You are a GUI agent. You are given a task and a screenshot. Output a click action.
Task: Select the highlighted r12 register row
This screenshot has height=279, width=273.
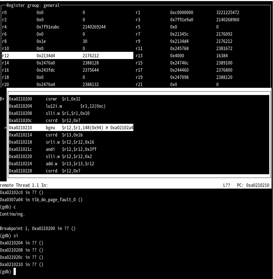[67, 56]
